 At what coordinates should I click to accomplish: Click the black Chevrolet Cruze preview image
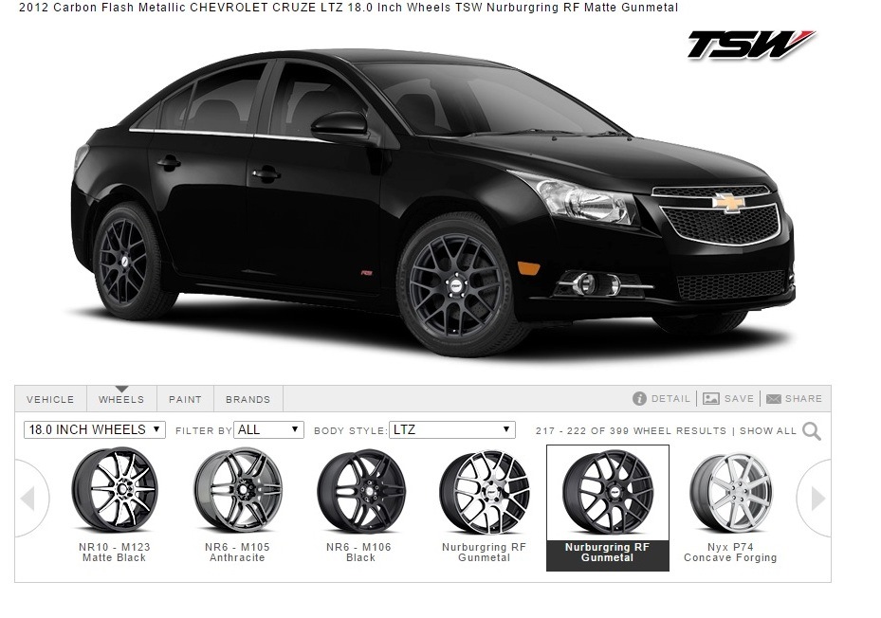(x=432, y=202)
